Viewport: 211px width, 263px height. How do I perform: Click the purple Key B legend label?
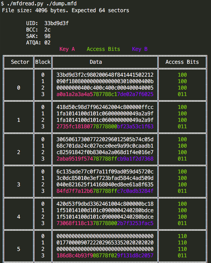[140, 49]
